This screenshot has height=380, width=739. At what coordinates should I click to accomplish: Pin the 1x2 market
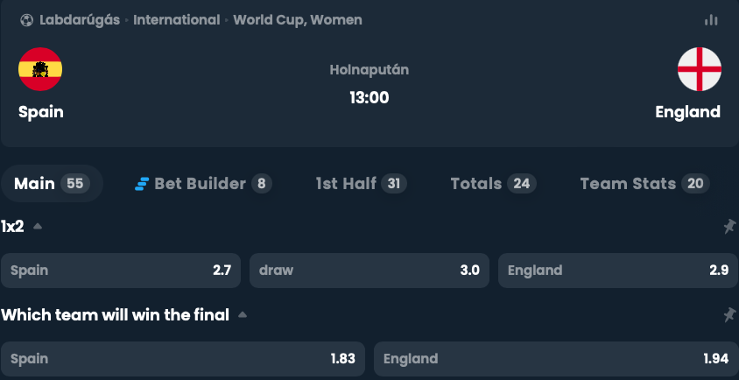pos(729,226)
